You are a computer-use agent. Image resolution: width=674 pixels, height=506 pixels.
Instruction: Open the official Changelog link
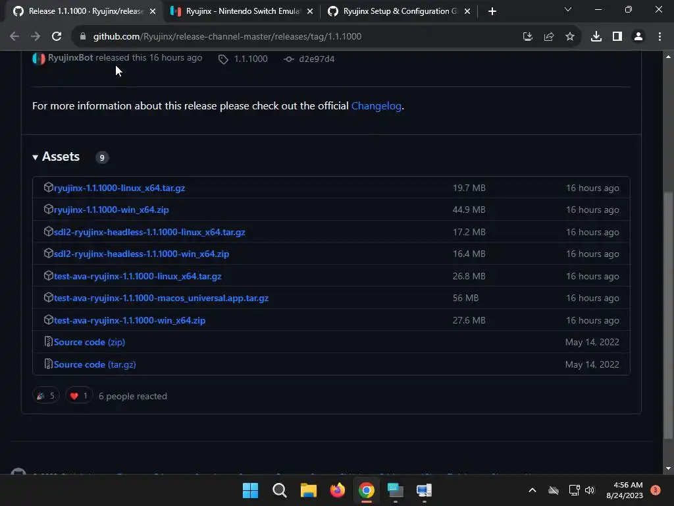coord(376,106)
